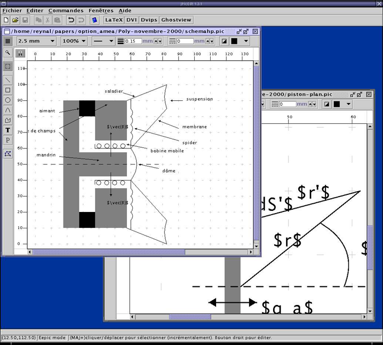Toggle the fill mode black/white square in schemahp
The height and width of the screenshot is (345, 383).
224,41
